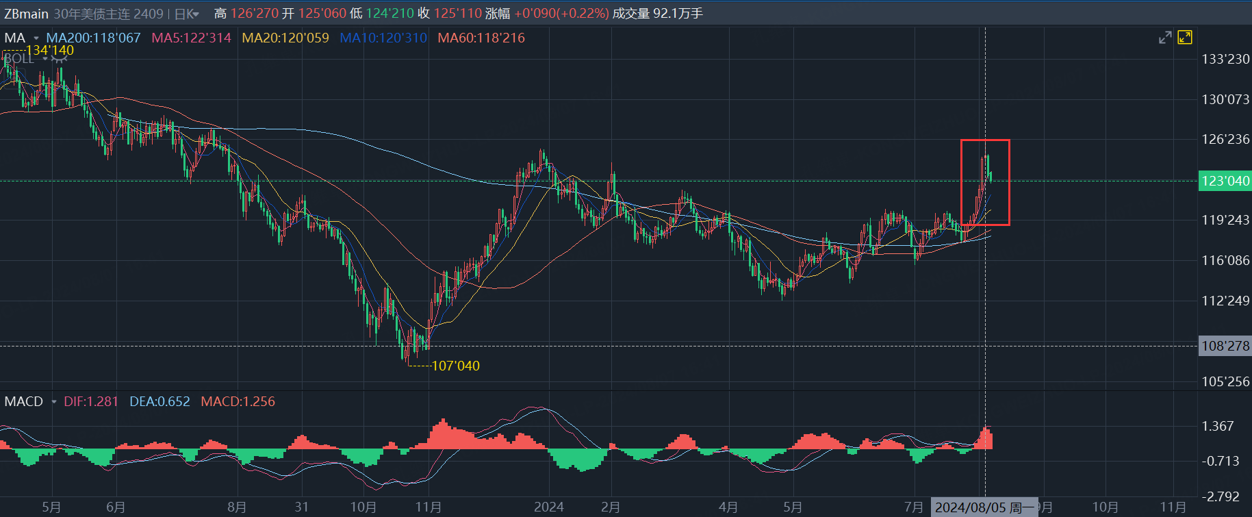This screenshot has height=517, width=1252.
Task: Click the MACD:1.256 reading
Action: [x=238, y=402]
